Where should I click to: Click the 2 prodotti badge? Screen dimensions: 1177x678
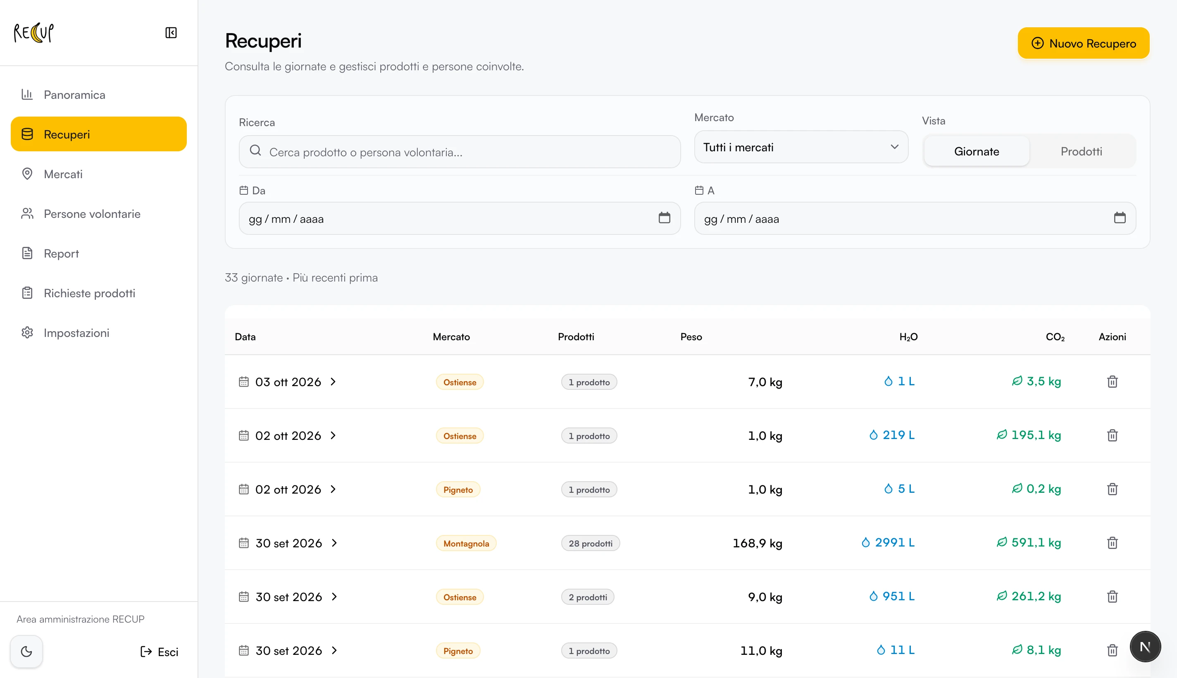(587, 597)
